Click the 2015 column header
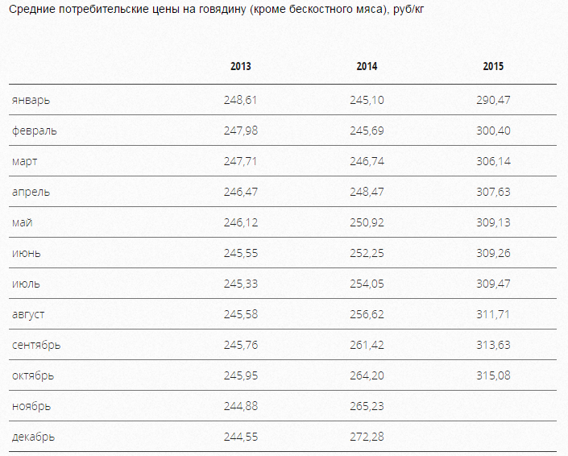The image size is (568, 456). pyautogui.click(x=493, y=67)
